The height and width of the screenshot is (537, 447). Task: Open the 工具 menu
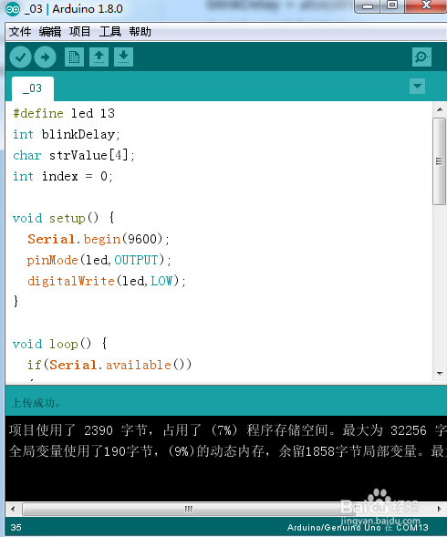(x=110, y=32)
